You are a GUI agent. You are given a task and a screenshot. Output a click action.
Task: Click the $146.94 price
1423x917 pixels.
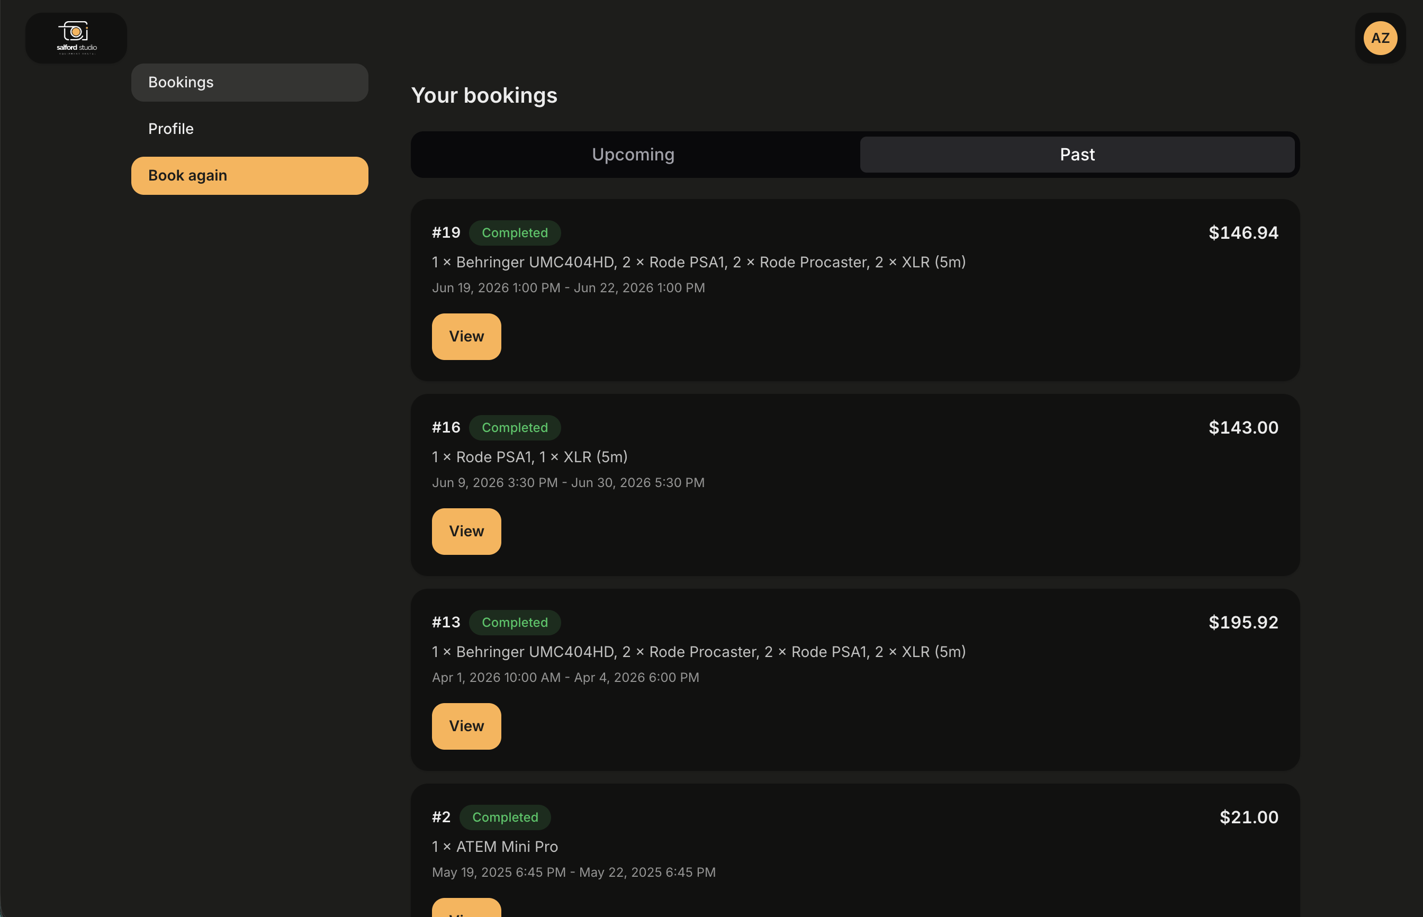1243,233
